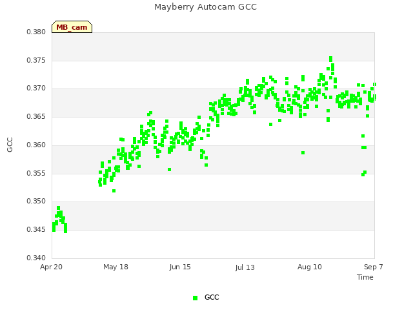
Task: Click the y-axis value 0.355
Action: (x=36, y=174)
